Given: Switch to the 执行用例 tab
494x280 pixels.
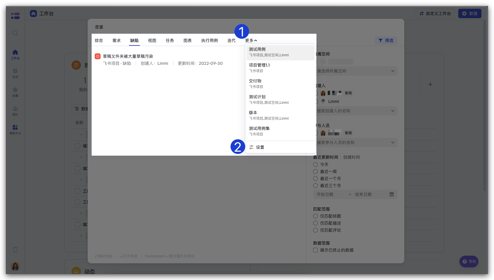Looking at the screenshot, I should (209, 40).
